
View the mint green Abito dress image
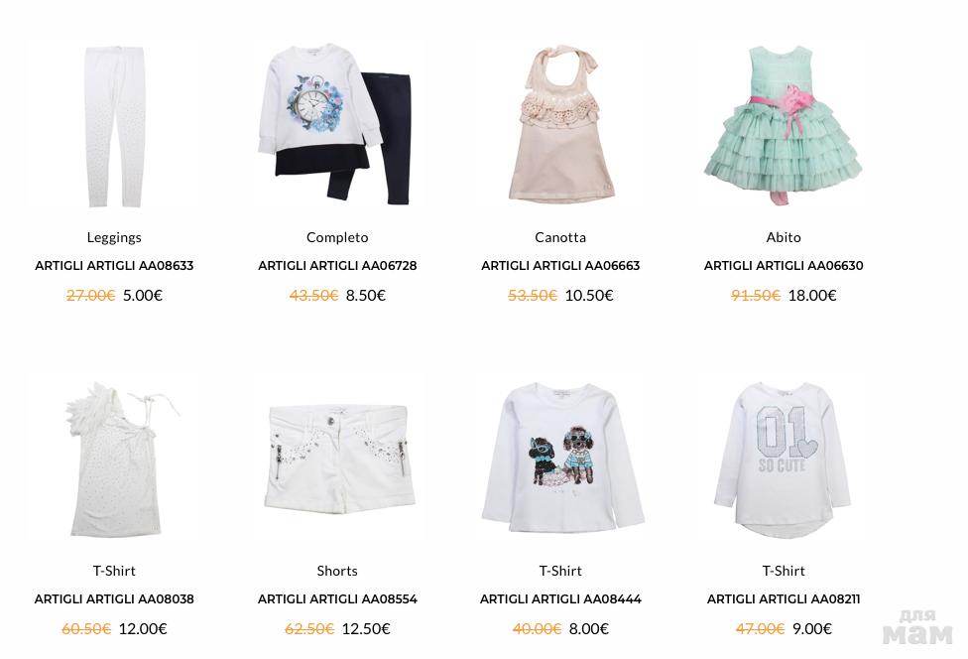point(784,125)
